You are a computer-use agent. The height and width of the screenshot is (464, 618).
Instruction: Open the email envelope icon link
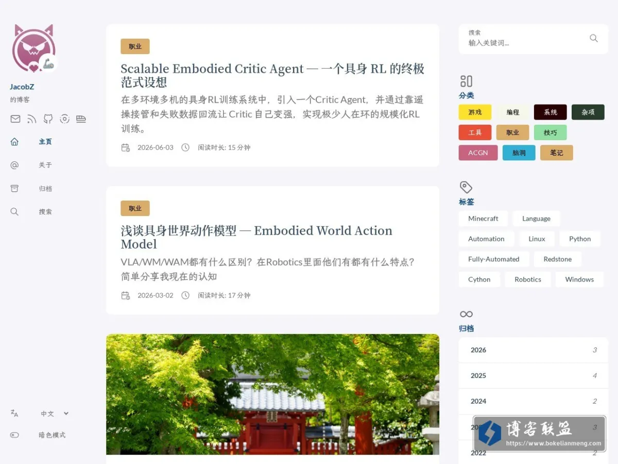pyautogui.click(x=15, y=119)
